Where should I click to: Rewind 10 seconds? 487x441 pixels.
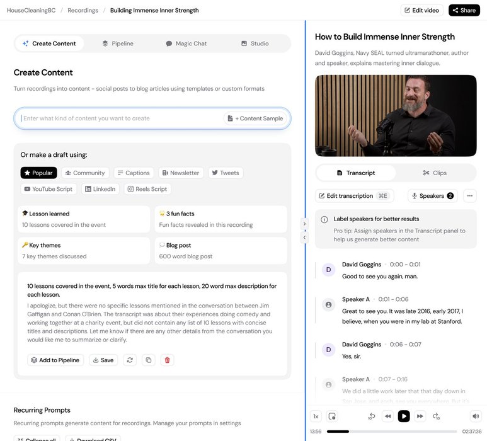[372, 416]
